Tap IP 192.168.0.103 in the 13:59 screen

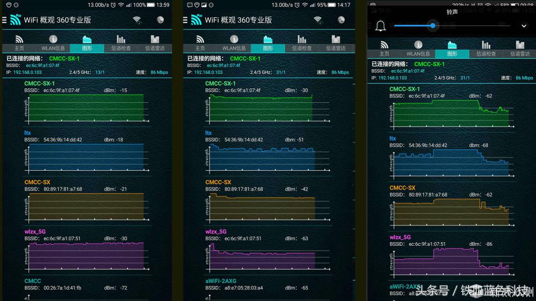[27, 72]
